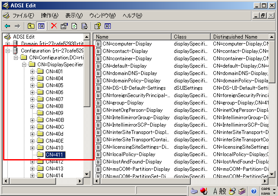Click the folder icon of CN=409
This screenshot has height=196, width=278.
(x=40, y=113)
